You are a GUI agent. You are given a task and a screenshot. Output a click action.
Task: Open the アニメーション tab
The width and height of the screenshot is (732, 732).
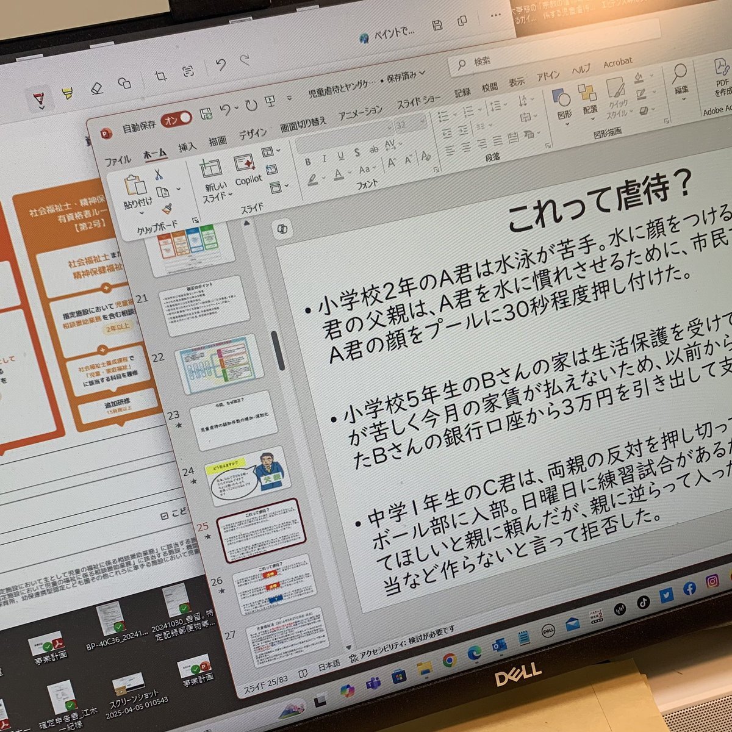361,113
